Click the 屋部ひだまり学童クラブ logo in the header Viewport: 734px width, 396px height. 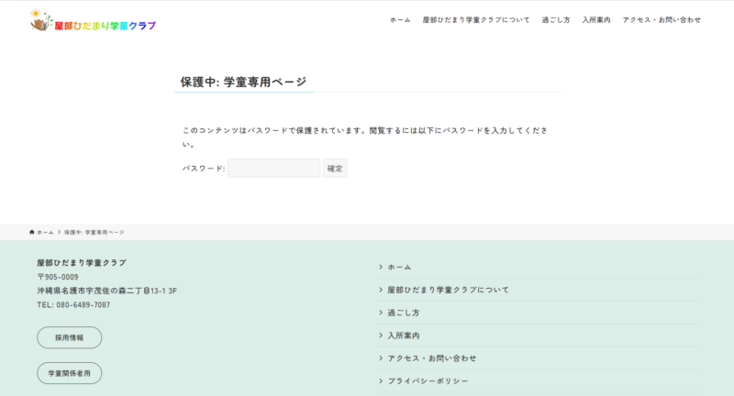[93, 20]
